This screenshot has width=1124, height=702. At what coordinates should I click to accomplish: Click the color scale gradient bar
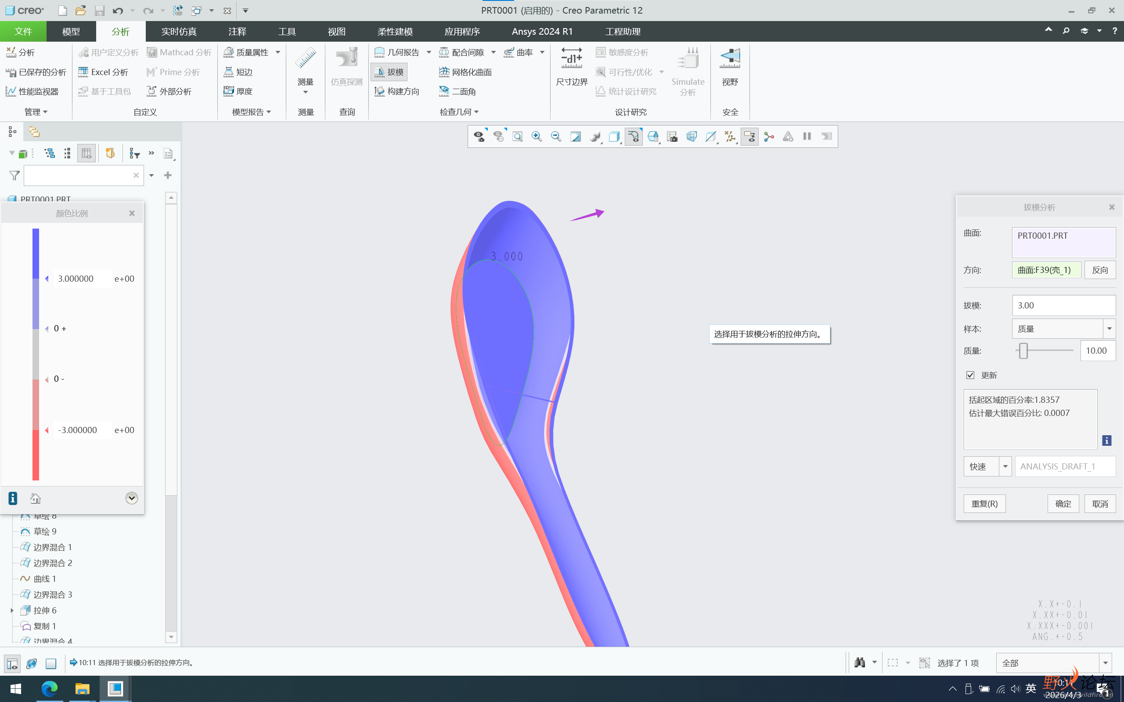point(36,354)
